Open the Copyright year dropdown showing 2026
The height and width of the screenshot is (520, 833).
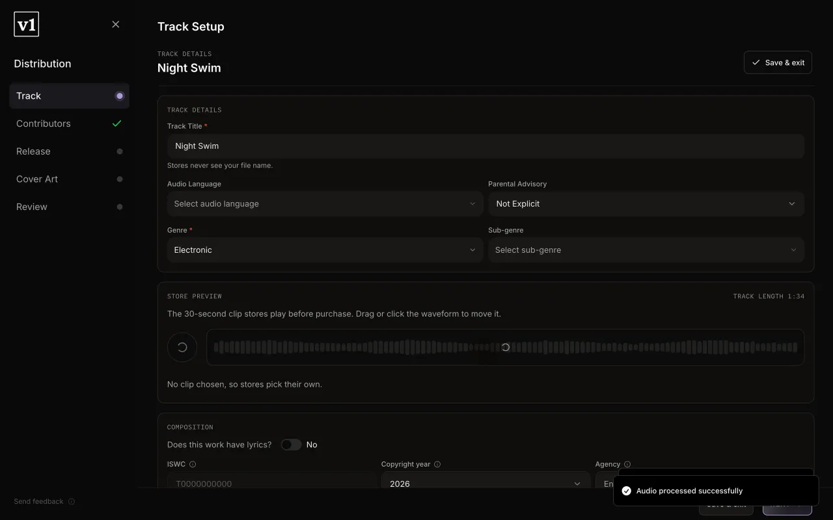[485, 483]
